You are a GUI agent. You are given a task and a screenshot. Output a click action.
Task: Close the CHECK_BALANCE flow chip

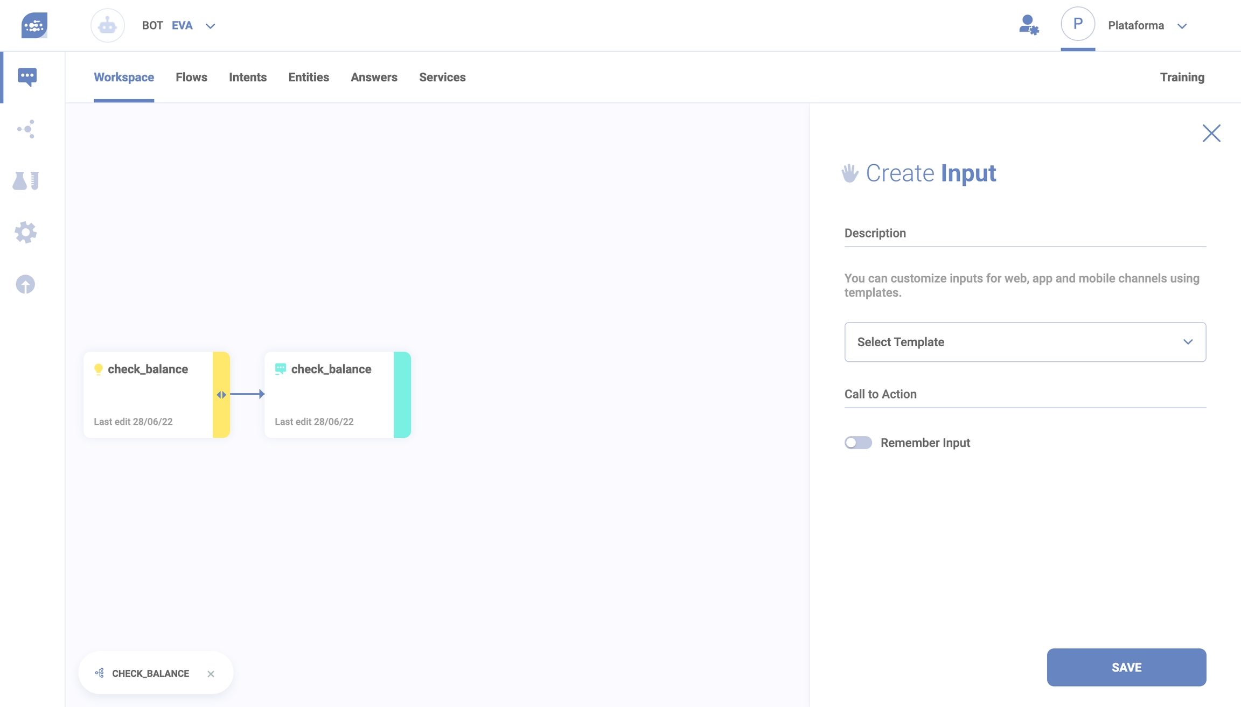211,674
